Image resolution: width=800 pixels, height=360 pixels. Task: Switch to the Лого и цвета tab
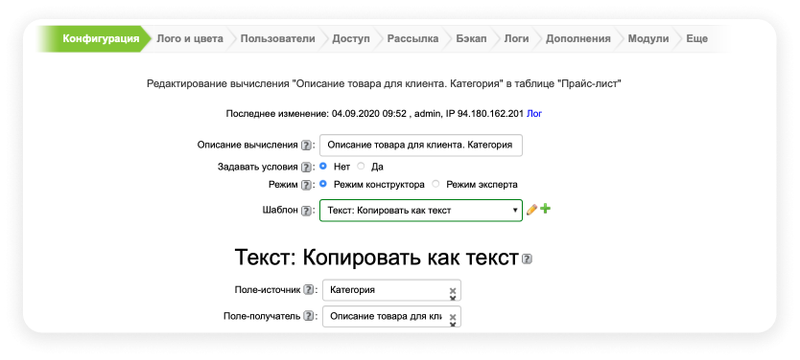click(x=190, y=38)
